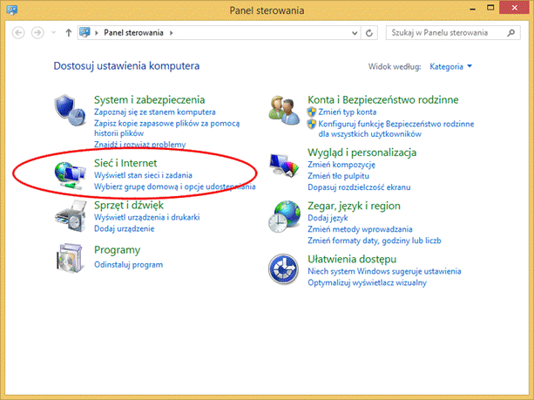The image size is (534, 400).
Task: Open Zapisz kopie zapasowe plików link
Action: [x=167, y=128]
